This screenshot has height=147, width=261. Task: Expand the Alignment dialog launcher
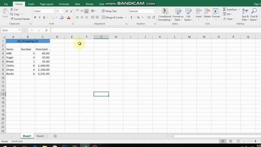click(126, 24)
